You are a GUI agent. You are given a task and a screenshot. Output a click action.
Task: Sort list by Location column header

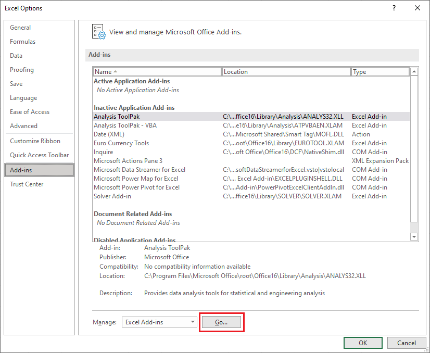point(286,72)
